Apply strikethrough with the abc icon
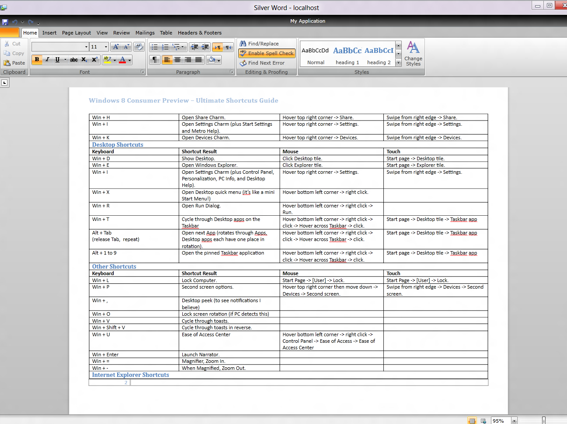This screenshot has height=424, width=567. point(74,60)
